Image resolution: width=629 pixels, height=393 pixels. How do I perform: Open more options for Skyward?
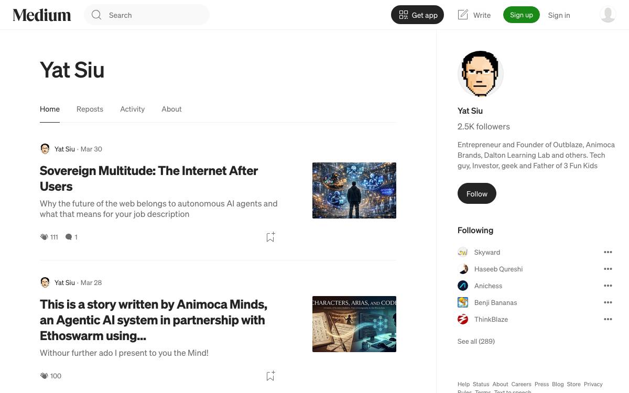pos(608,252)
